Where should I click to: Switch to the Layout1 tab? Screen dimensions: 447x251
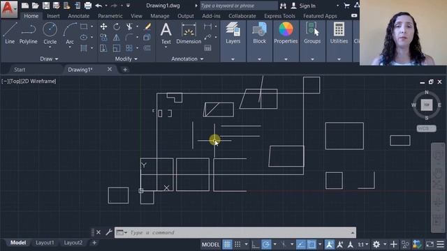[45, 243]
